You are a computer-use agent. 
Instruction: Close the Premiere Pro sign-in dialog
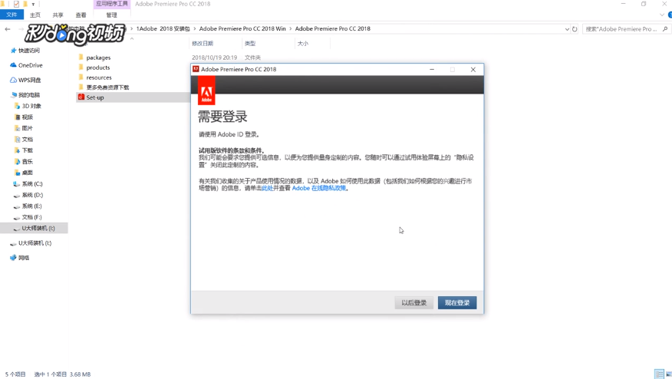pos(473,70)
